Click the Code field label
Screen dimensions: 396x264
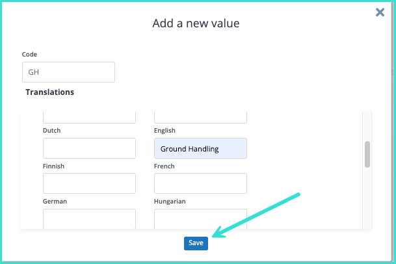click(x=29, y=55)
